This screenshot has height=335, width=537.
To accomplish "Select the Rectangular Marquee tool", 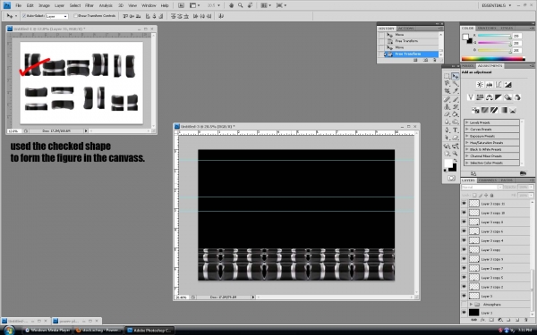I will coord(447,76).
